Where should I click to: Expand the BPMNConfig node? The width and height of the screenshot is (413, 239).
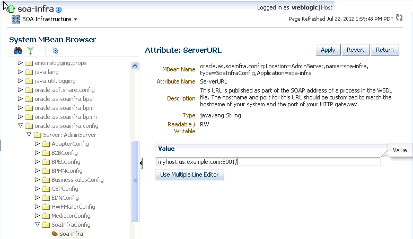[x=38, y=170]
